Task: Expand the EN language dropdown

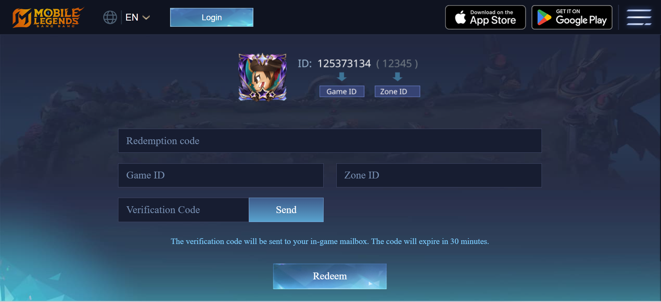Action: point(137,18)
